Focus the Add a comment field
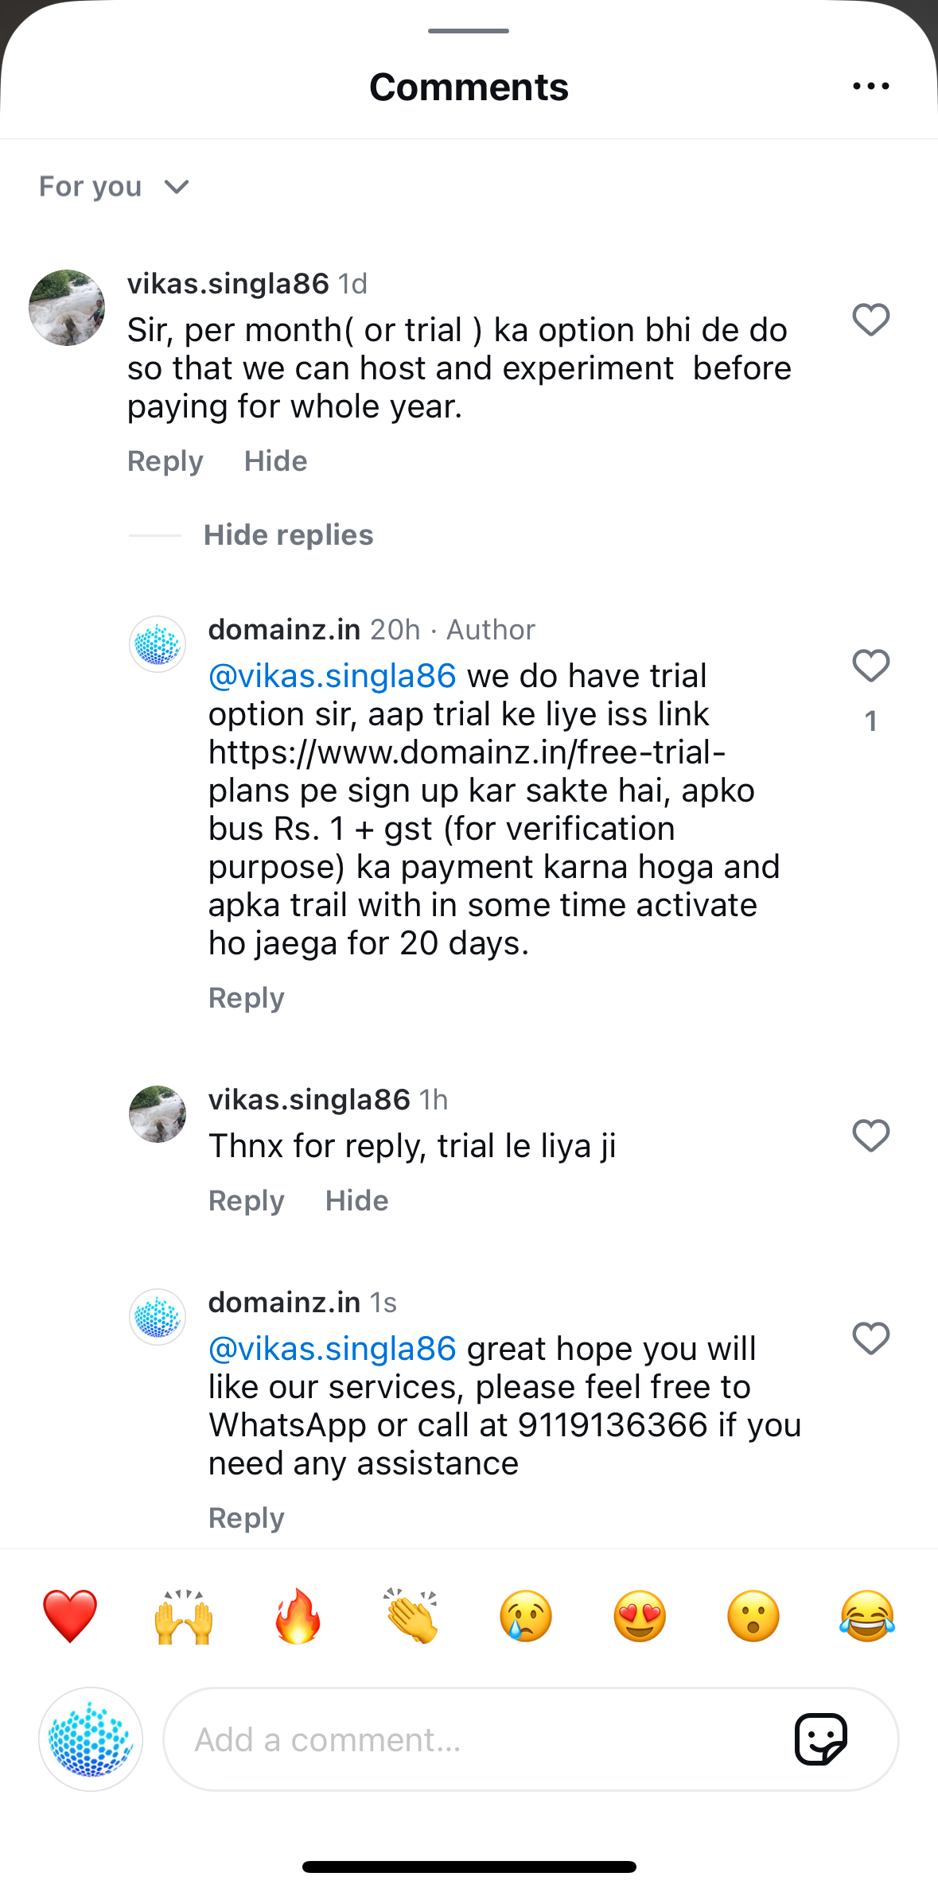Image resolution: width=938 pixels, height=1892 pixels. (x=477, y=1739)
